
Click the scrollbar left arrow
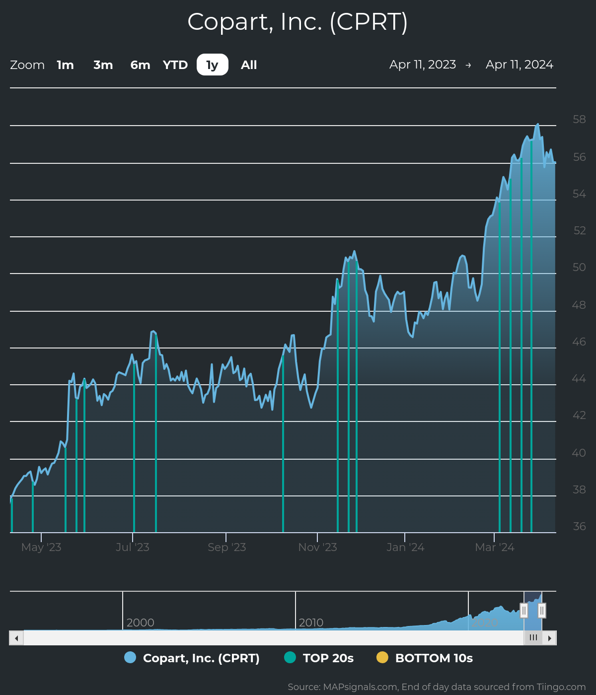point(16,638)
